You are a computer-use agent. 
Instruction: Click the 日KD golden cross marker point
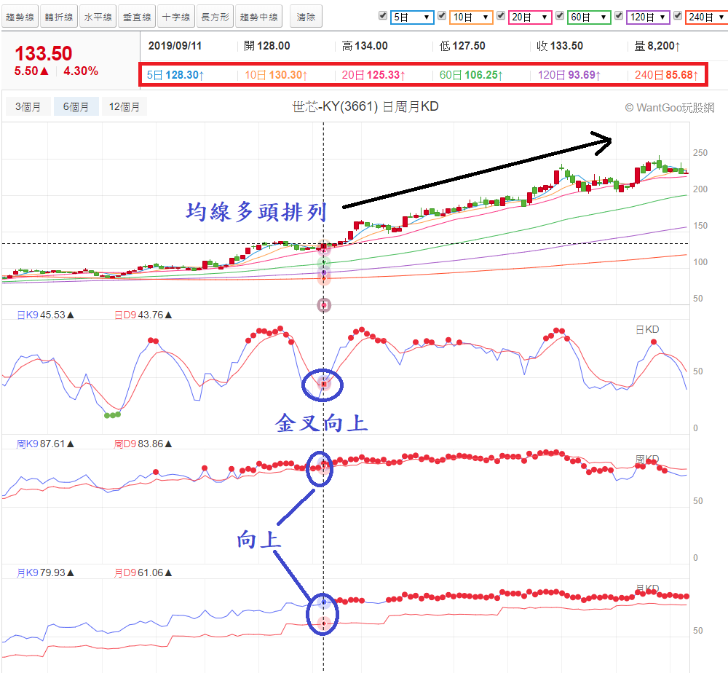(325, 383)
